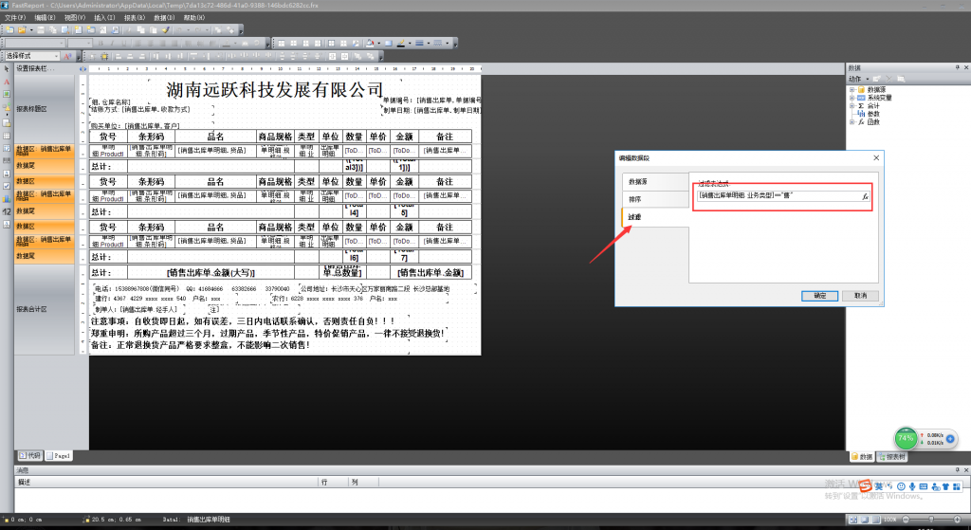Switch to 排序 tab in dialog
Viewport: 971px width, 530px height.
coord(654,199)
